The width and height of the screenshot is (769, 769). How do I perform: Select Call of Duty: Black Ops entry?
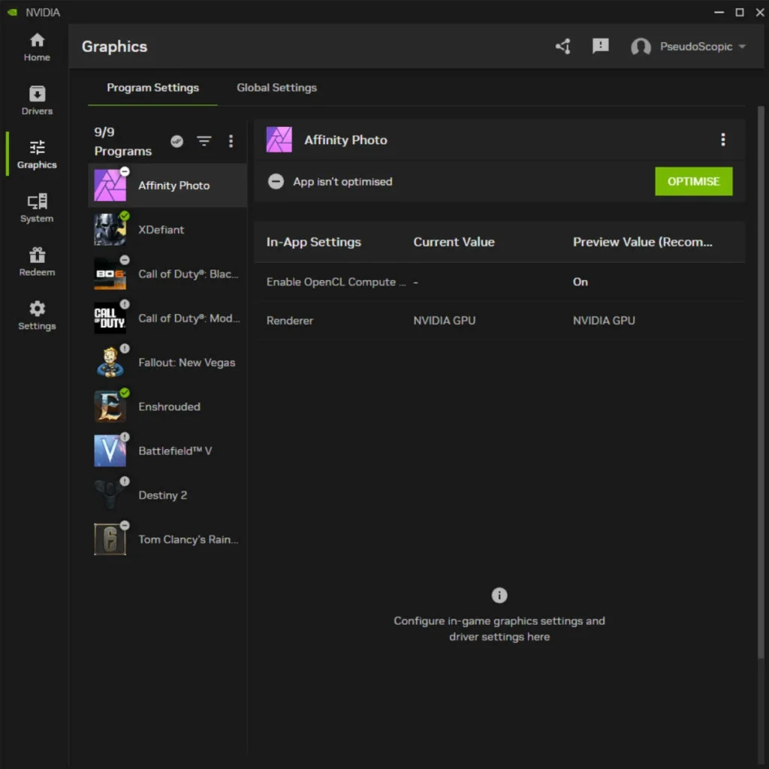[x=167, y=273]
